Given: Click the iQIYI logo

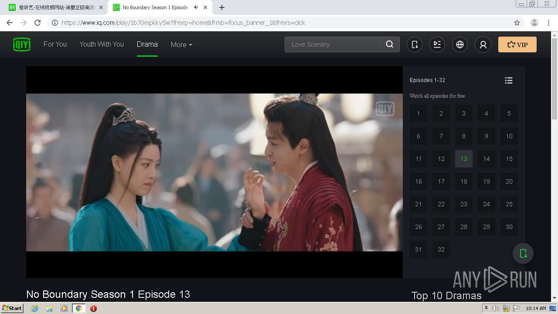Looking at the screenshot, I should tap(22, 44).
